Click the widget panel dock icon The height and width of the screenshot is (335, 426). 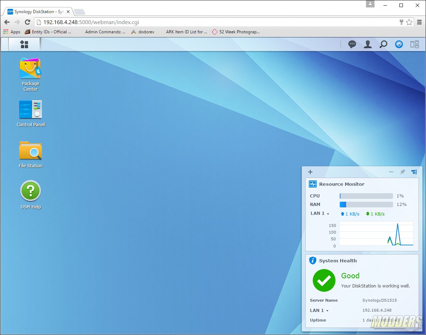(x=414, y=172)
